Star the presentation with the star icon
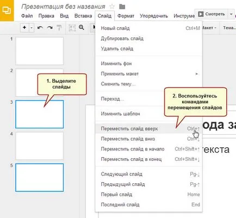The width and height of the screenshot is (236, 218). (112, 7)
